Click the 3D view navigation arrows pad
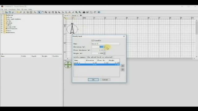This screenshot has width=198, height=111. click(68, 65)
